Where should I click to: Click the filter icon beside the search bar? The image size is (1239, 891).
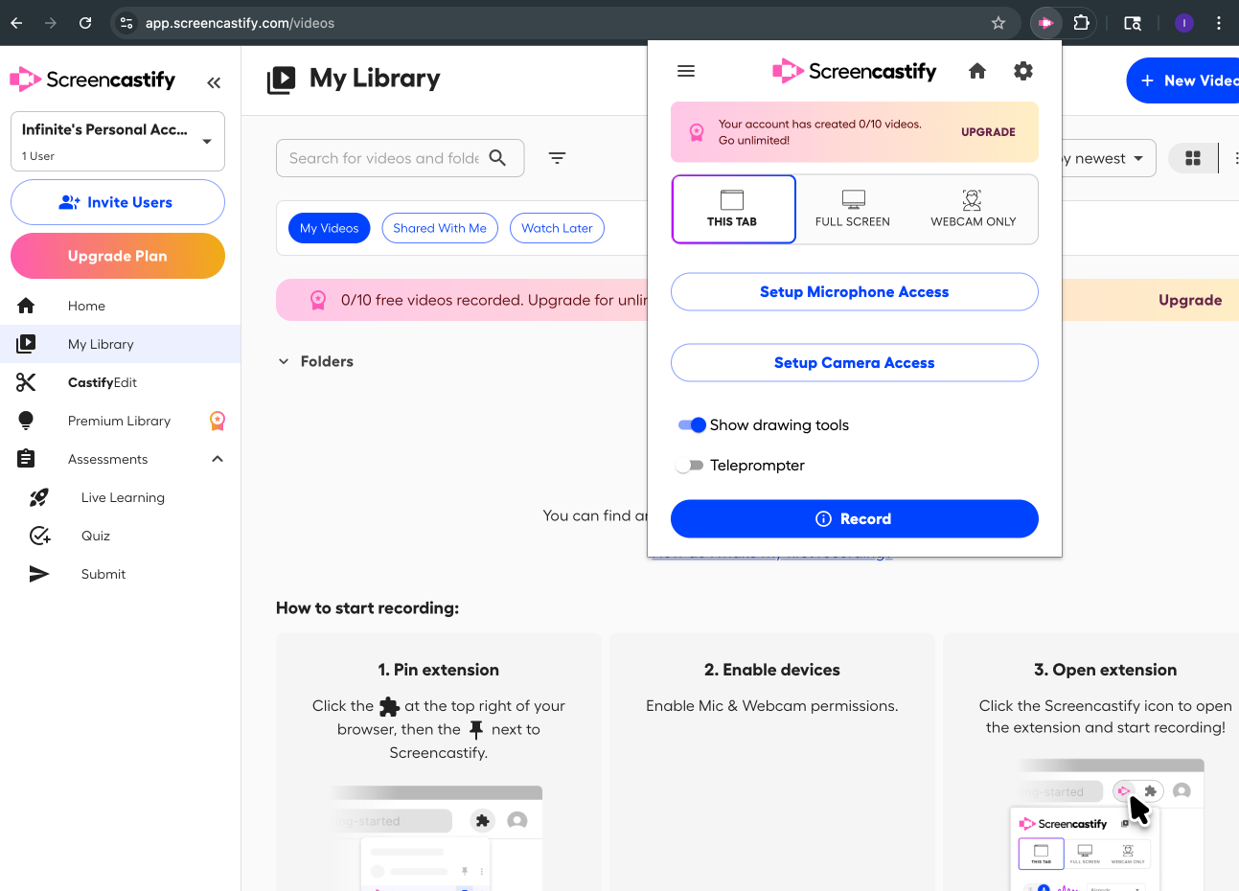click(x=557, y=157)
